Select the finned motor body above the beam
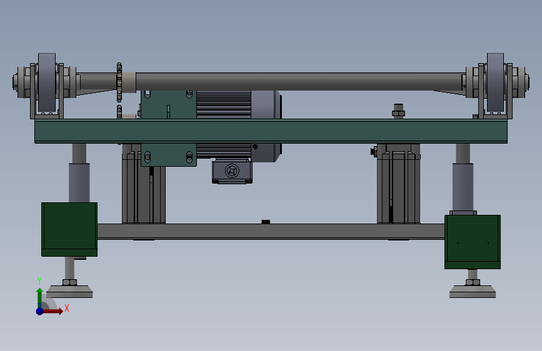The height and width of the screenshot is (351, 542). 224,105
